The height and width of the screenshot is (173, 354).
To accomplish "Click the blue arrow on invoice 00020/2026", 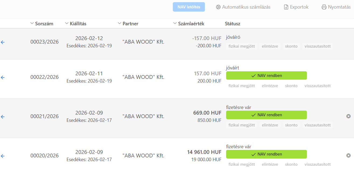I will (x=3, y=156).
